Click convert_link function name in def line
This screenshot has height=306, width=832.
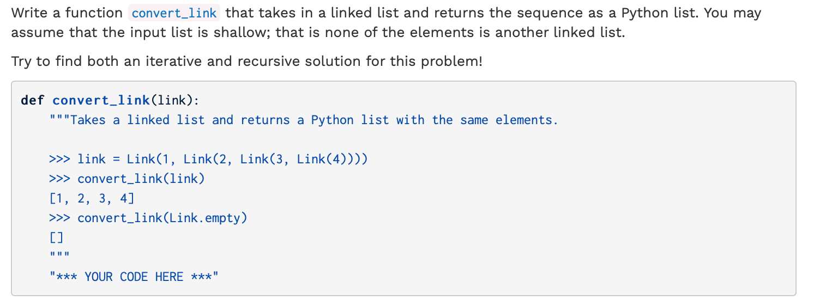[x=101, y=100]
